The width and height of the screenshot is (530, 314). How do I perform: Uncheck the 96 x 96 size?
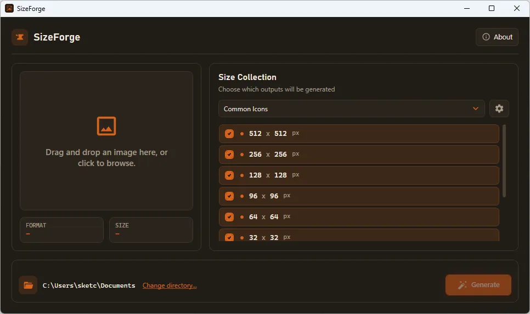[x=229, y=196]
